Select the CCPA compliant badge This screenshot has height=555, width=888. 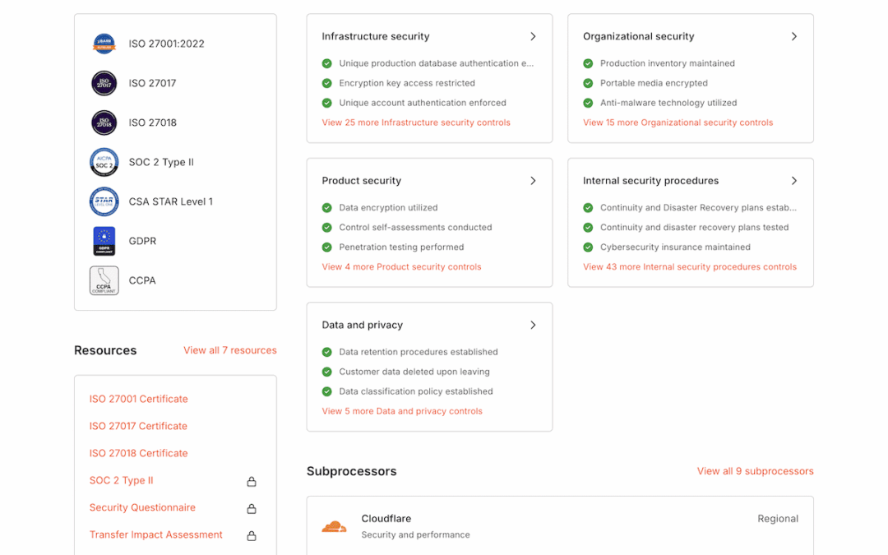[x=104, y=280]
